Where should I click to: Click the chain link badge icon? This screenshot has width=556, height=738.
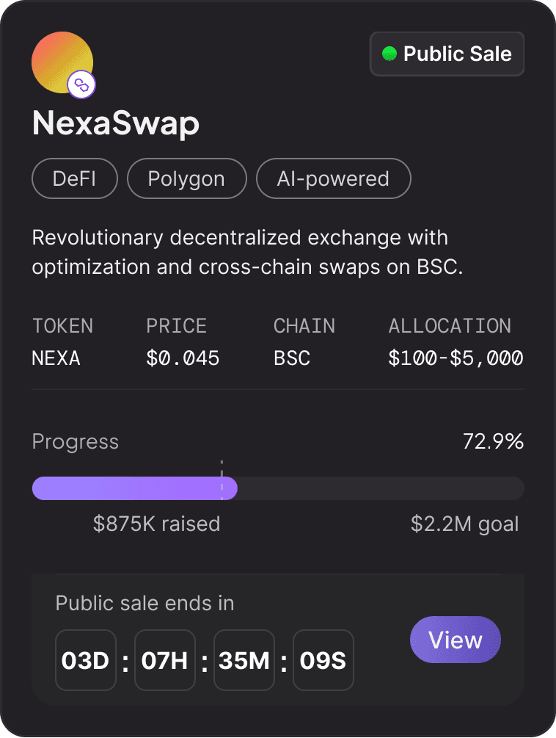[x=82, y=87]
